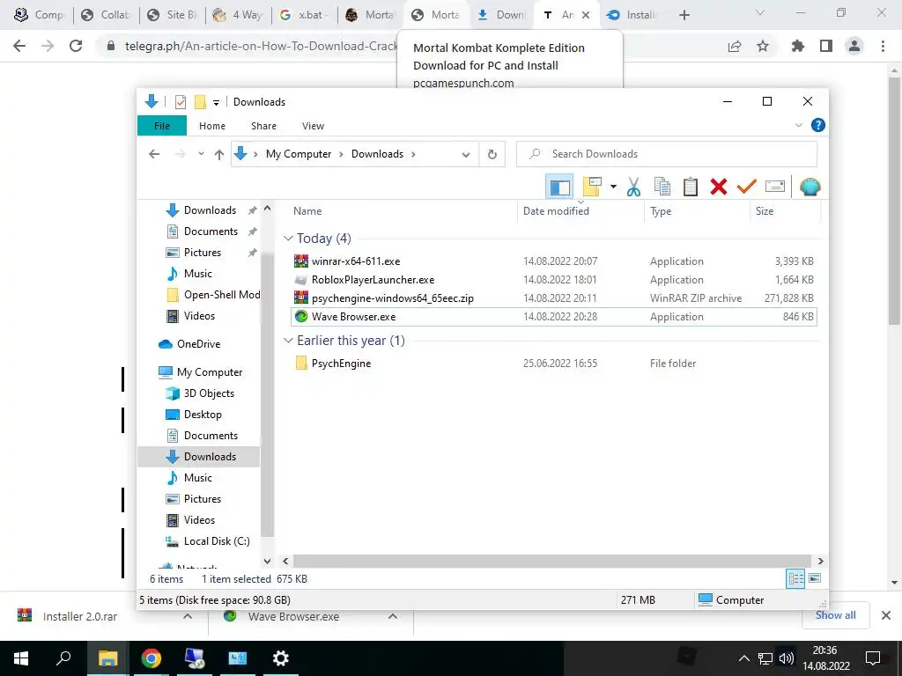Viewport: 902px width, 676px height.
Task: Close the Chrome downloads bar
Action: (x=886, y=615)
